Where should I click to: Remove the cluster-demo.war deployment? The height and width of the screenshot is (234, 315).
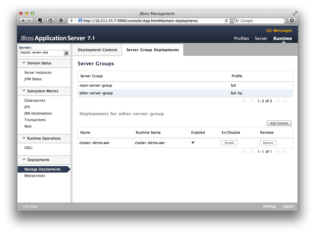coord(268,142)
